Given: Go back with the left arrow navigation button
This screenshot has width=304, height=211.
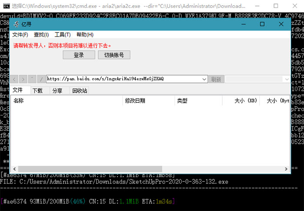Looking at the screenshot, I should (x=14, y=79).
